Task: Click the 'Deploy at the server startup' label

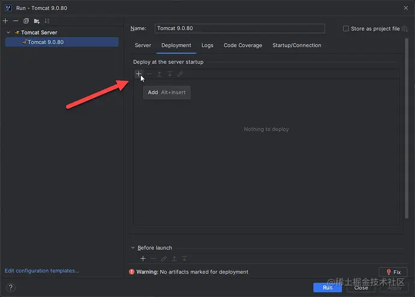Action: coord(168,62)
